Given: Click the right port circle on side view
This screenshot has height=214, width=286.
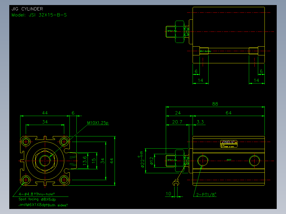Looking at the screenshot, I should coord(254,161).
